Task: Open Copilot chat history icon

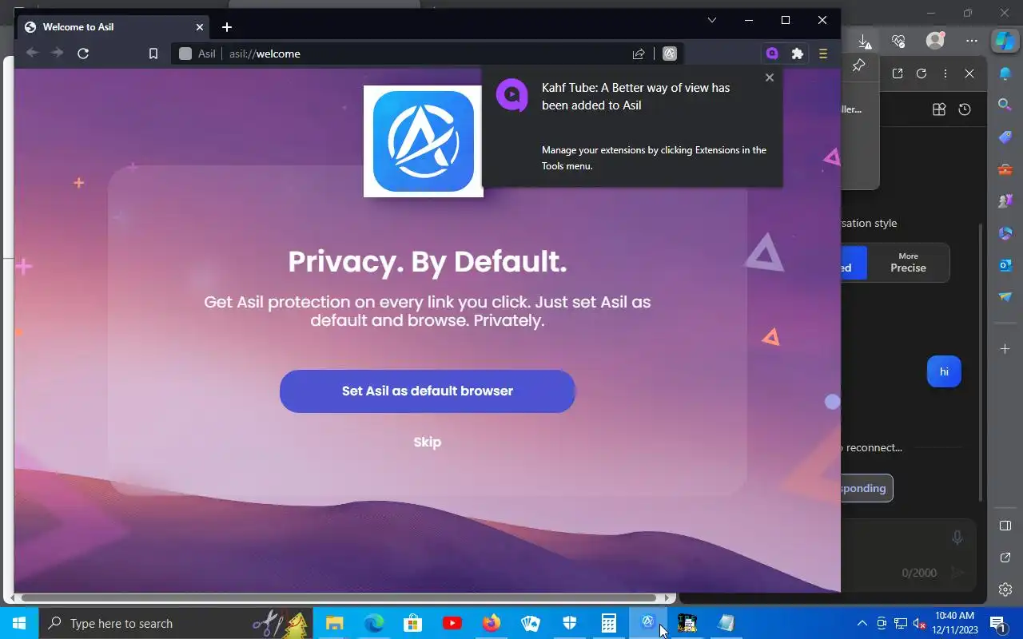Action: tap(965, 109)
